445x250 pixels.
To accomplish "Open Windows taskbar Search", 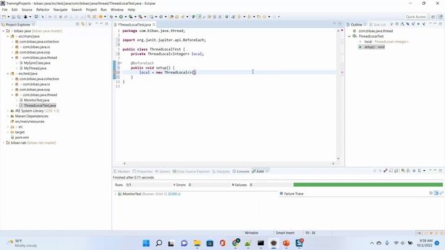I will click(x=159, y=243).
